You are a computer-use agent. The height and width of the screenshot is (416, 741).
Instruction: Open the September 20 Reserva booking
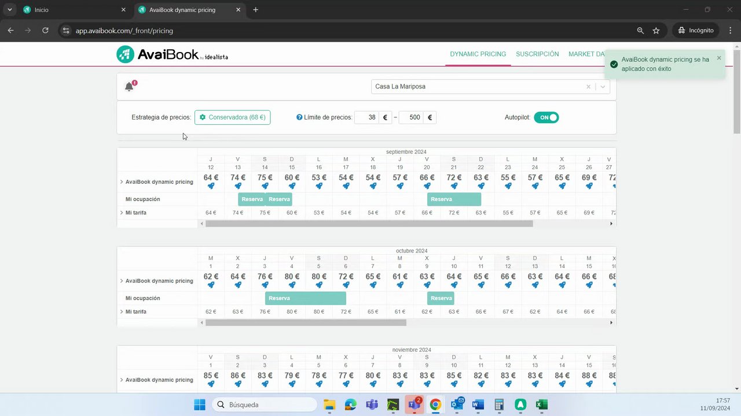(454, 199)
